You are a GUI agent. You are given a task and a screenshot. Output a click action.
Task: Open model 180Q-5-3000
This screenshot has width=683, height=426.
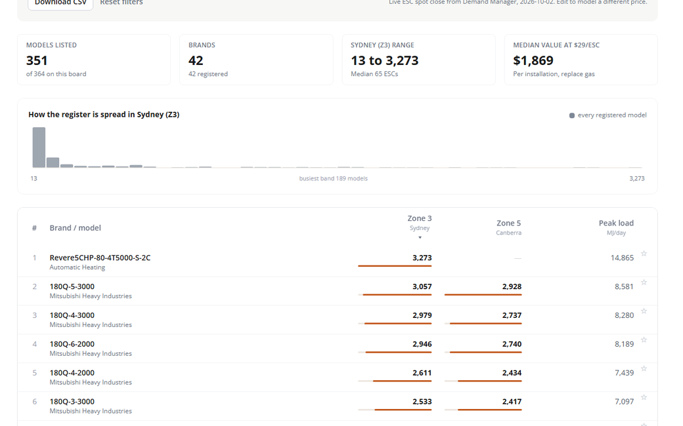click(72, 286)
